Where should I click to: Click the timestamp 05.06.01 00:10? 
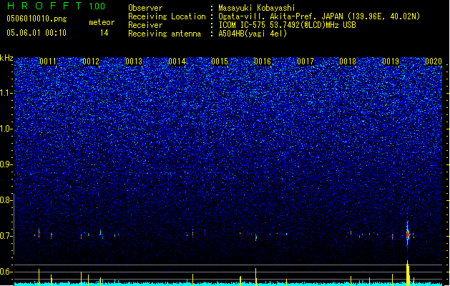click(x=36, y=33)
